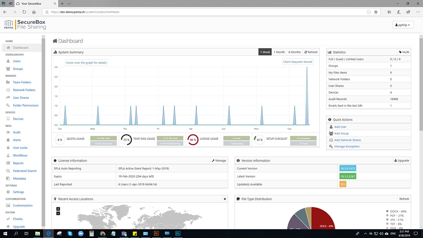423x238 pixels.
Task: Click the current version 18.2.0.1473 badge
Action: 348,169
